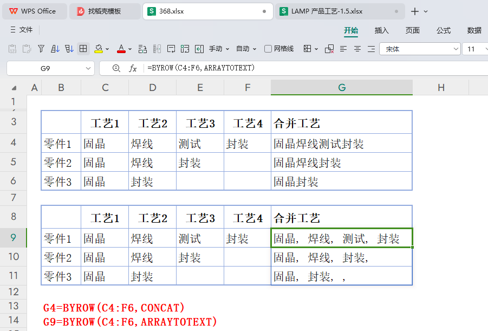Toggle the 网格线 gridlines checkbox
The height and width of the screenshot is (331, 488).
click(x=268, y=49)
